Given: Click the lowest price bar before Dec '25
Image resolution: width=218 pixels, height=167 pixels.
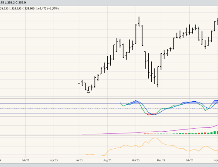Looking at the screenshot, I should pos(158,77).
